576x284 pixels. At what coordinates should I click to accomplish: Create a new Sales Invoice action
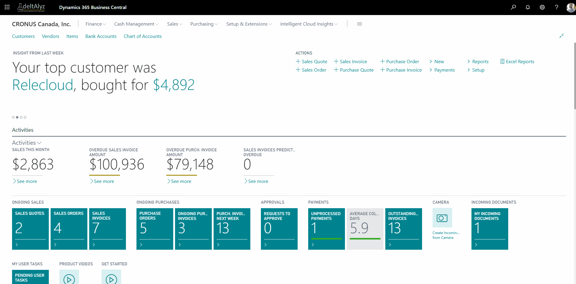350,61
